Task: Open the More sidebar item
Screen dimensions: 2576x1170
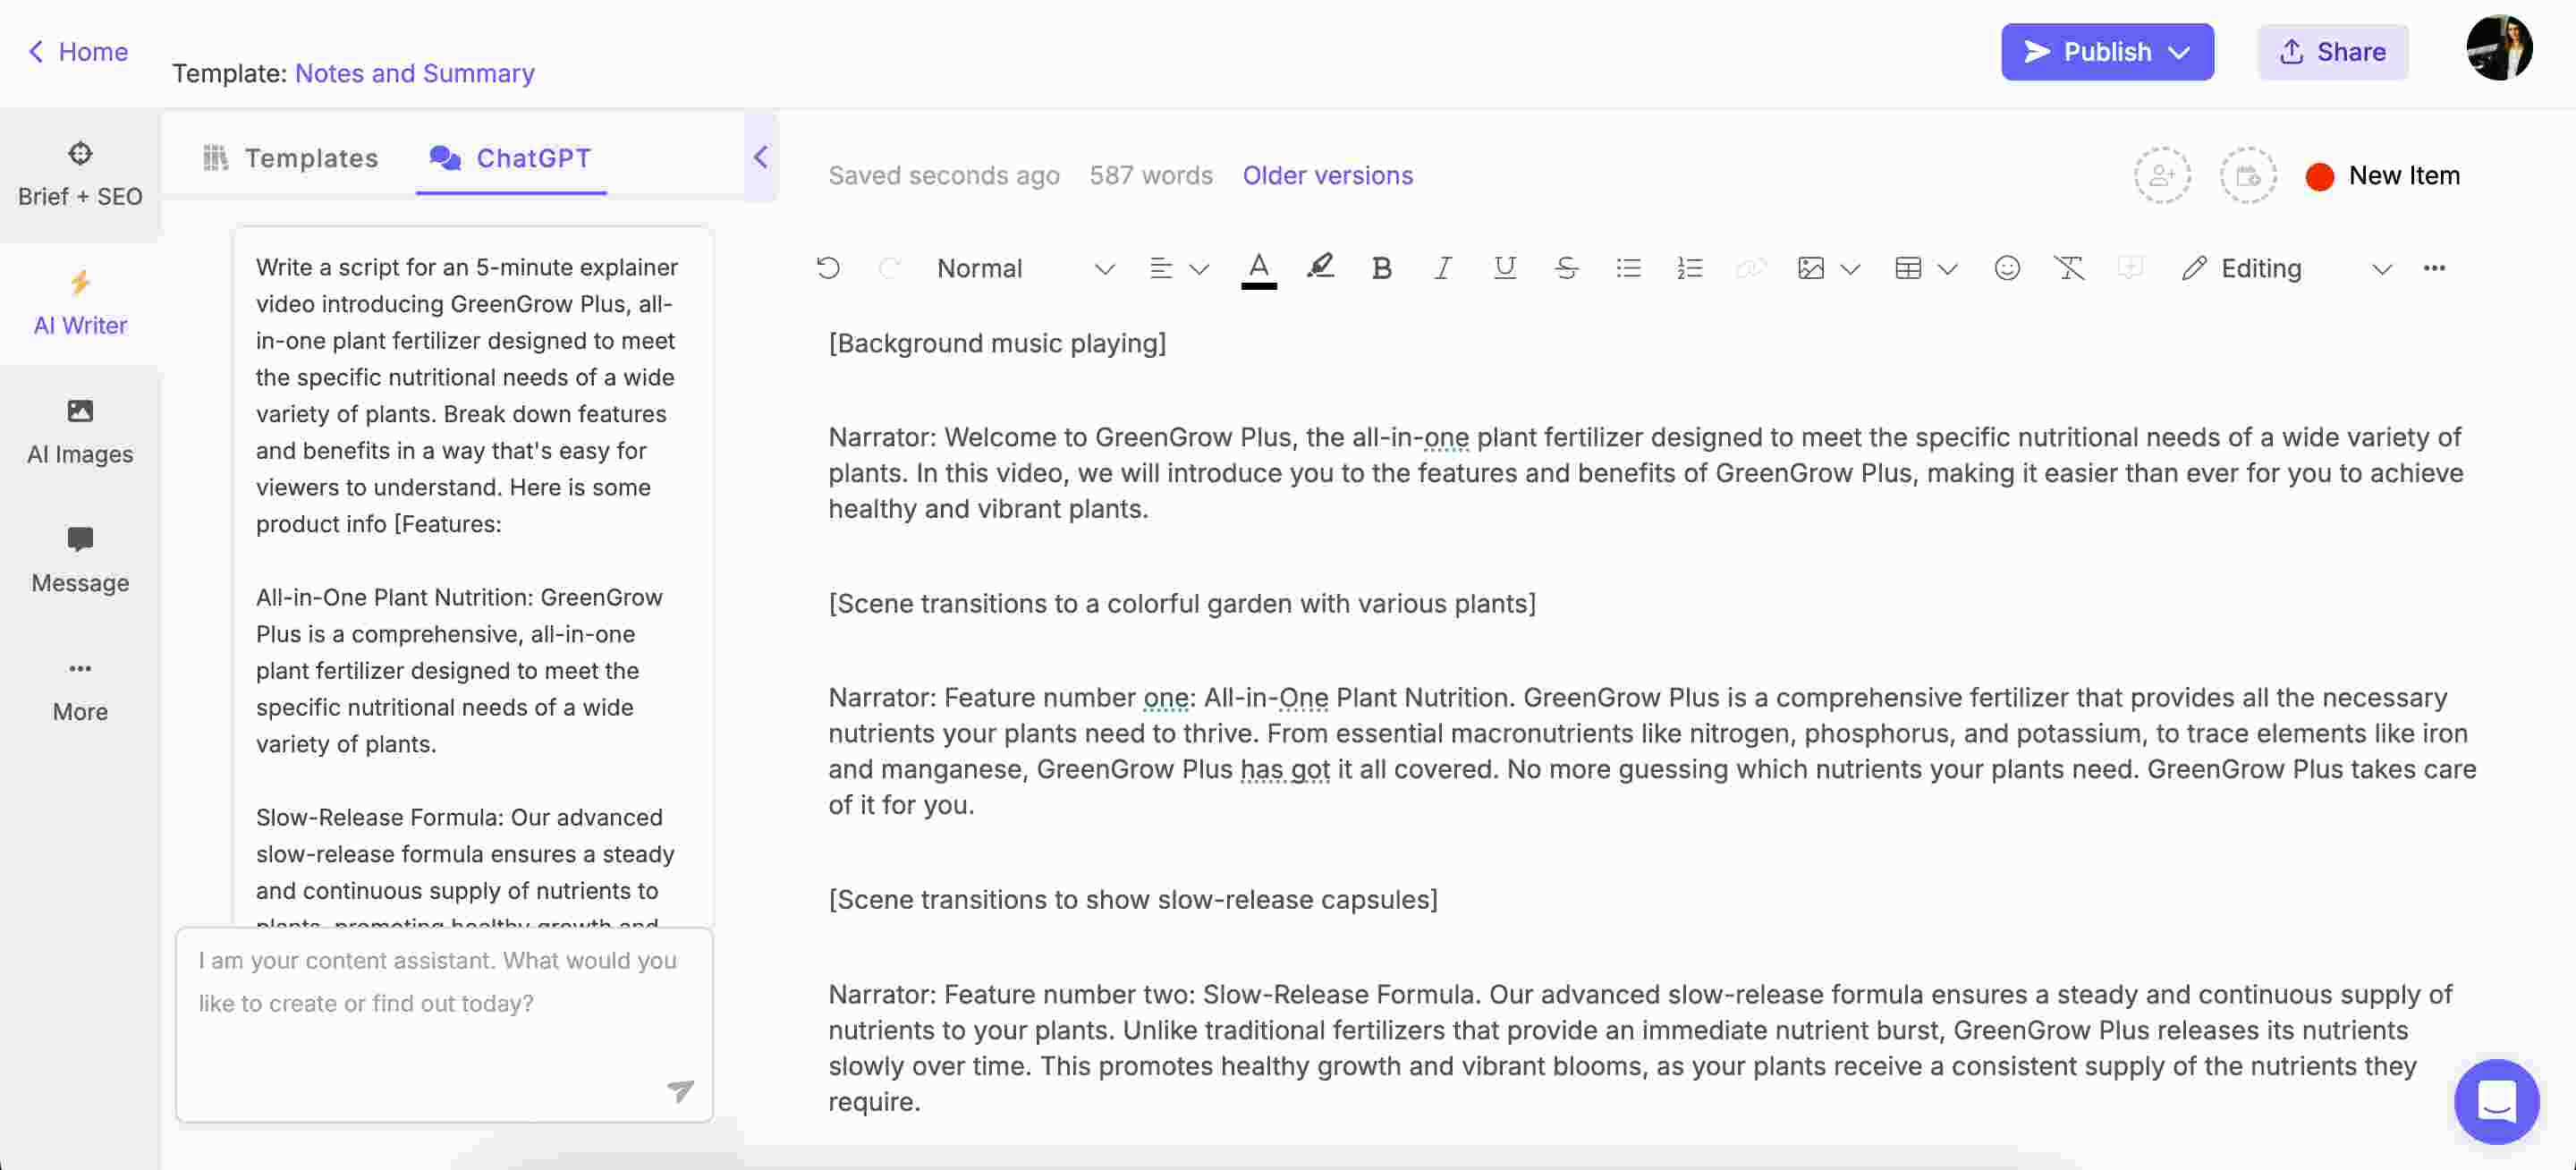Action: click(x=80, y=690)
